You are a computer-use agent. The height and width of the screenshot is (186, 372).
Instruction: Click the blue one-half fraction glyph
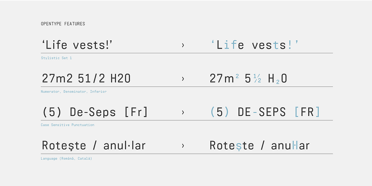coord(257,78)
